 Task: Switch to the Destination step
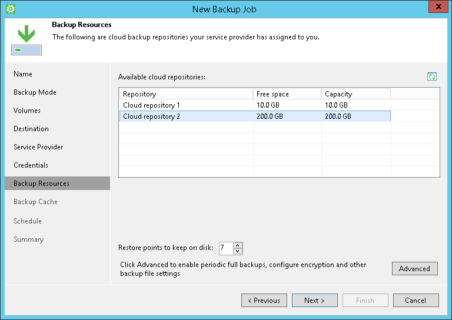coord(31,129)
